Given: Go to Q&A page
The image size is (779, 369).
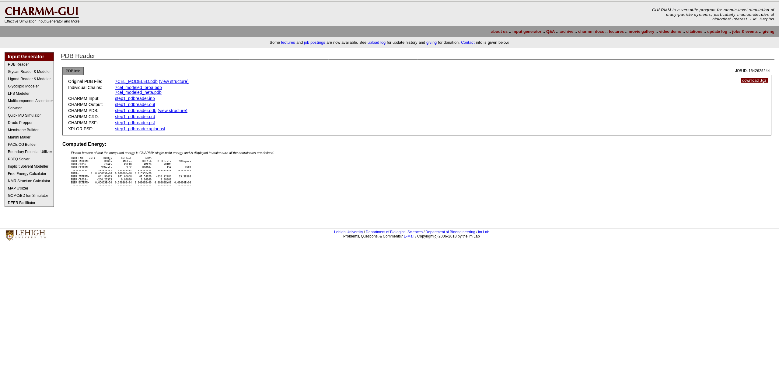Looking at the screenshot, I should tap(550, 32).
